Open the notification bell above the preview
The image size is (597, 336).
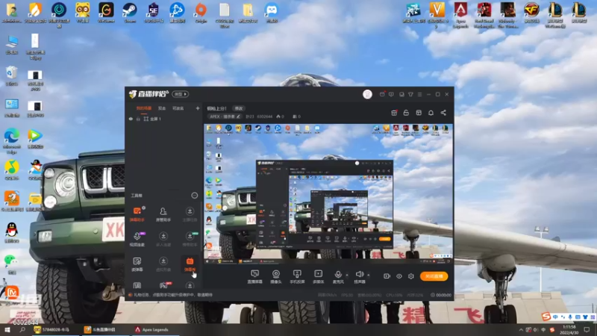click(431, 113)
